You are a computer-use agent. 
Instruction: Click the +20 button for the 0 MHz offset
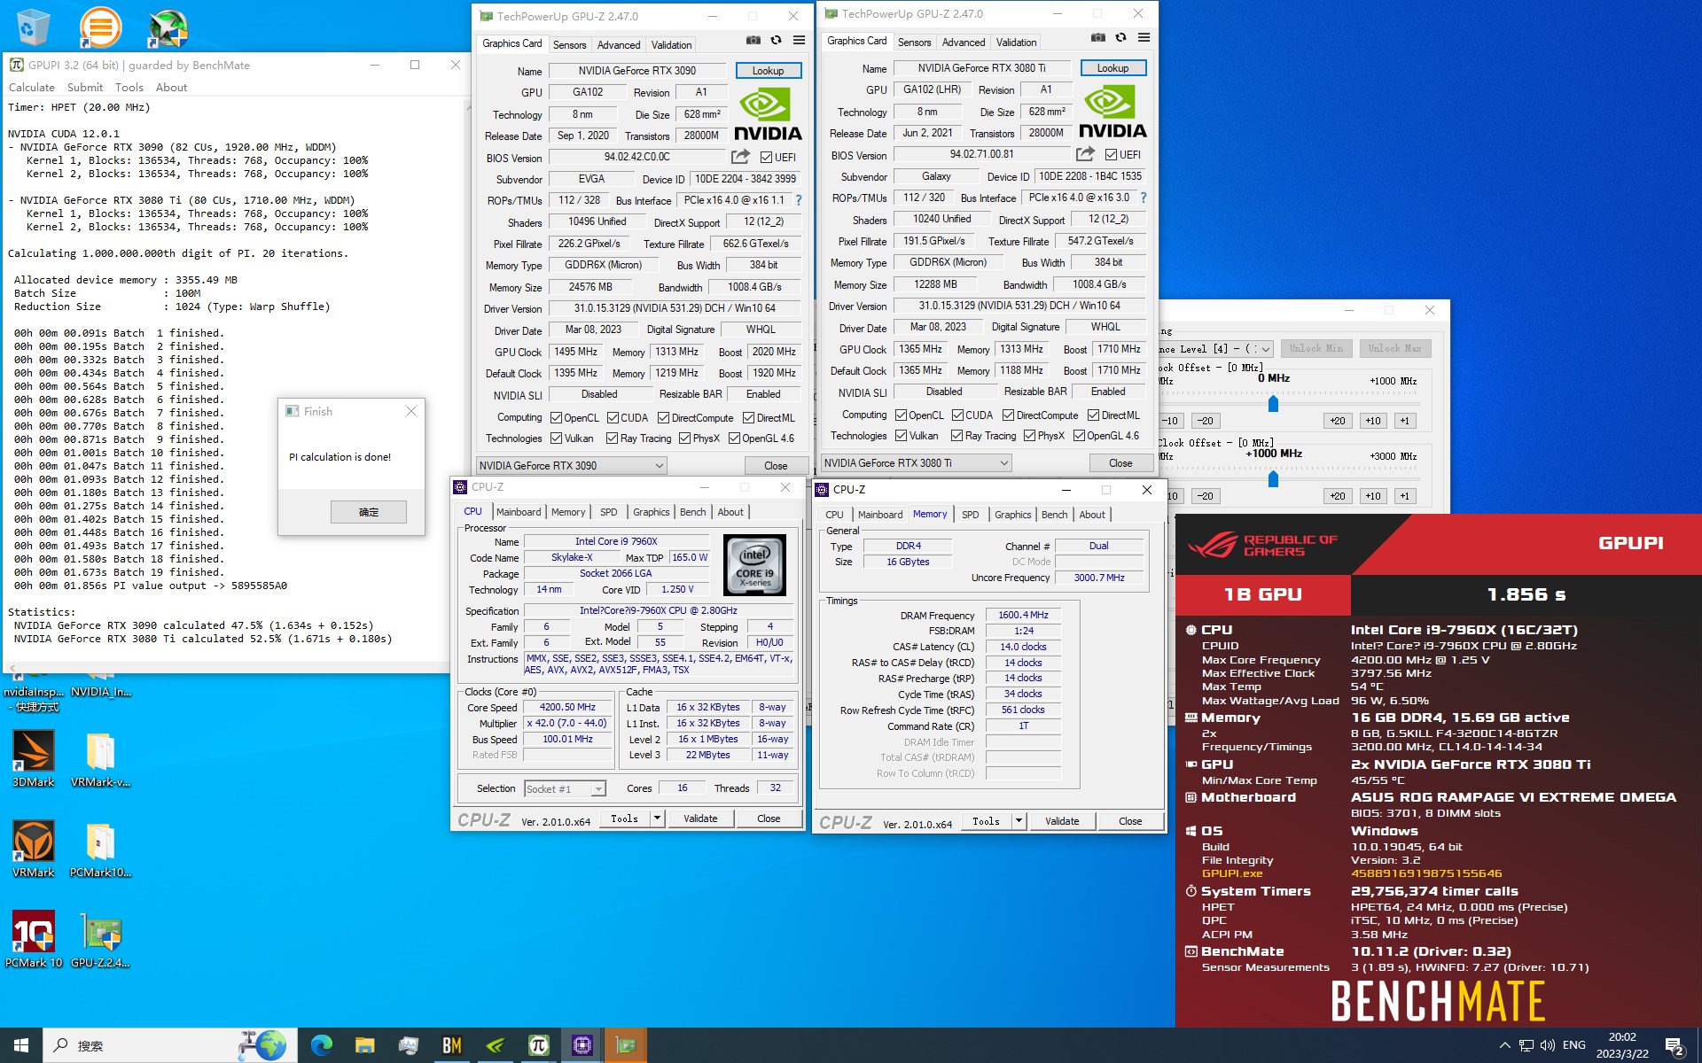click(x=1338, y=421)
